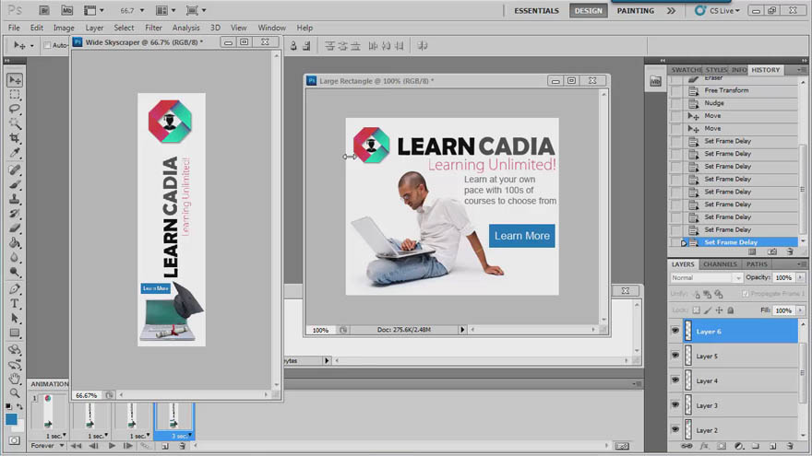Hide Layer 4 visibility eye
Screen dimensions: 812x456
tap(675, 380)
